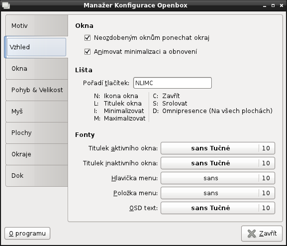The width and height of the screenshot is (287, 246).
Task: Click the 'OSD text:' label
Action: tap(143, 208)
